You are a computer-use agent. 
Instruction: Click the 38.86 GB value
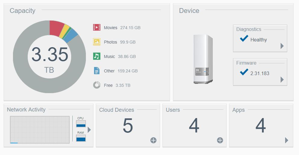click(x=127, y=56)
